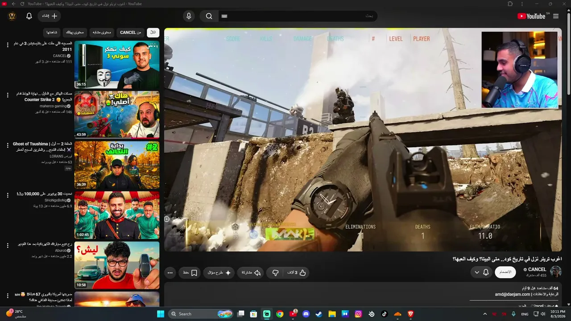The height and width of the screenshot is (321, 571).
Task: Click the طرح سؤال ask button
Action: [219, 272]
